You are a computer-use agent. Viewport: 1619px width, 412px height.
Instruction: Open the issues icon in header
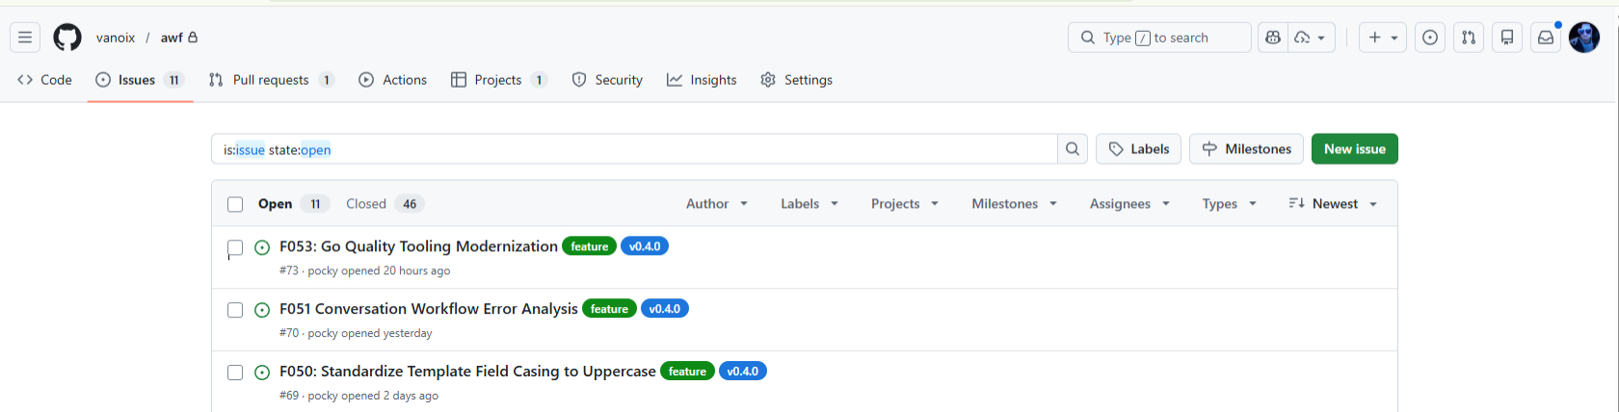(1430, 38)
